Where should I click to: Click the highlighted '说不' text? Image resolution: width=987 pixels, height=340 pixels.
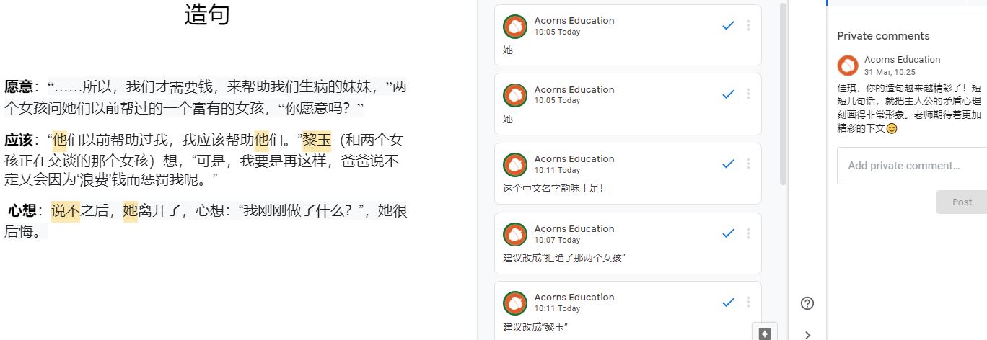coord(66,211)
